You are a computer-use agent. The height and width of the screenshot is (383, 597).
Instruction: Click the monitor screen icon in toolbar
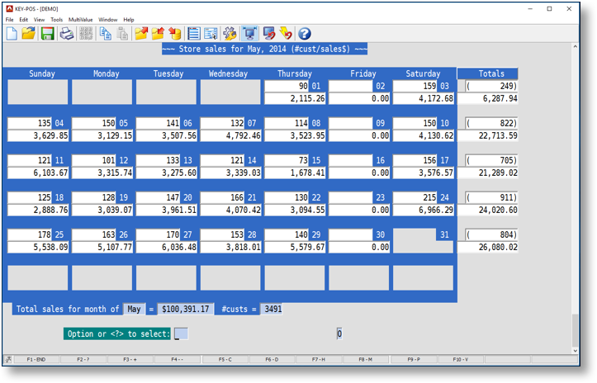point(249,34)
